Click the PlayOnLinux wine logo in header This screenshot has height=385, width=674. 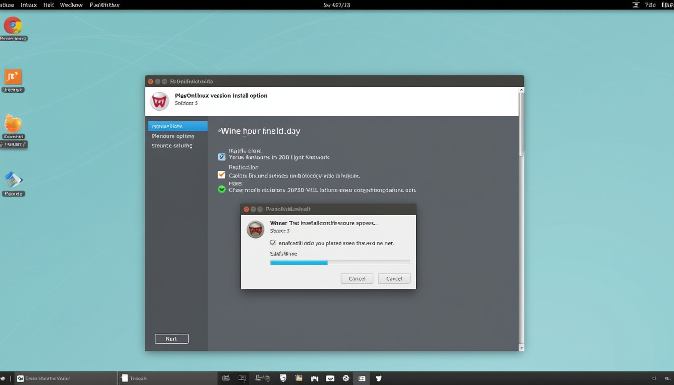(159, 101)
